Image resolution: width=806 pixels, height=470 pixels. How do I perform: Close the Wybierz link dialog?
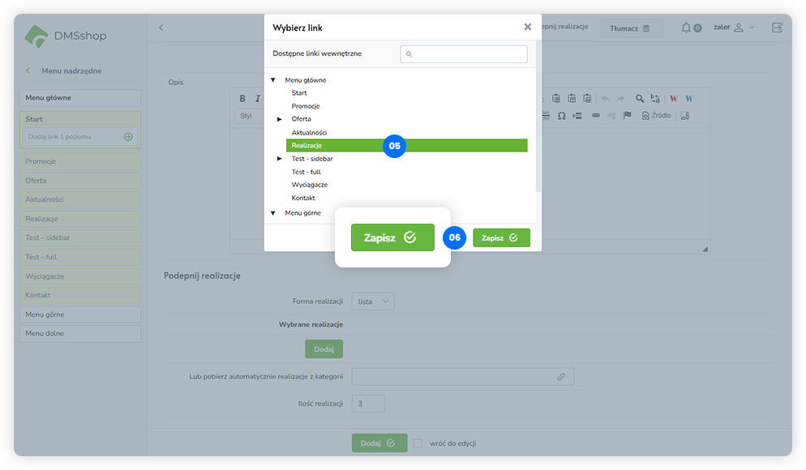528,27
